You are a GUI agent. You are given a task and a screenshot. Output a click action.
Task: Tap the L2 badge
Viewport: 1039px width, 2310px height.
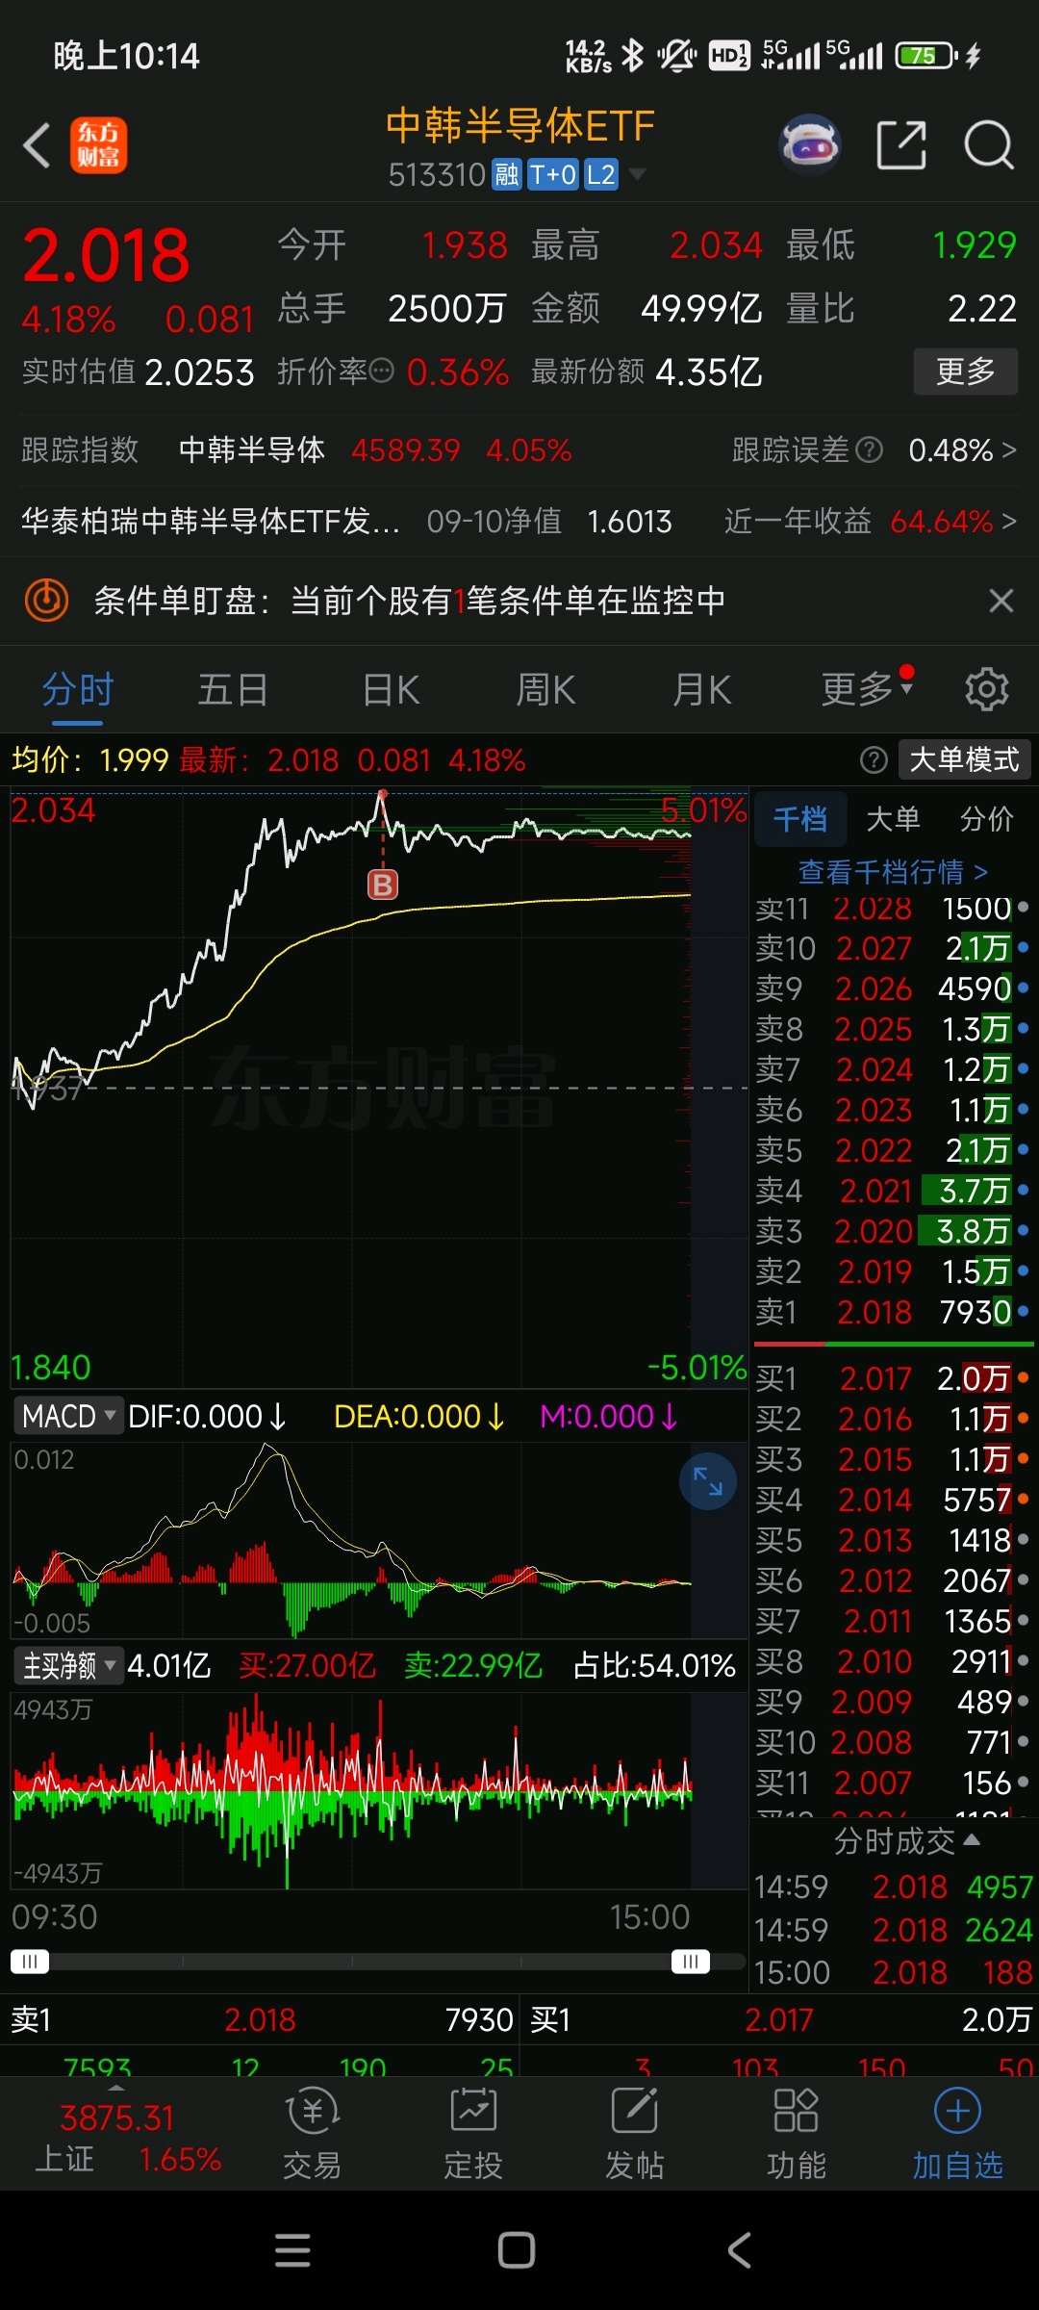tap(601, 174)
